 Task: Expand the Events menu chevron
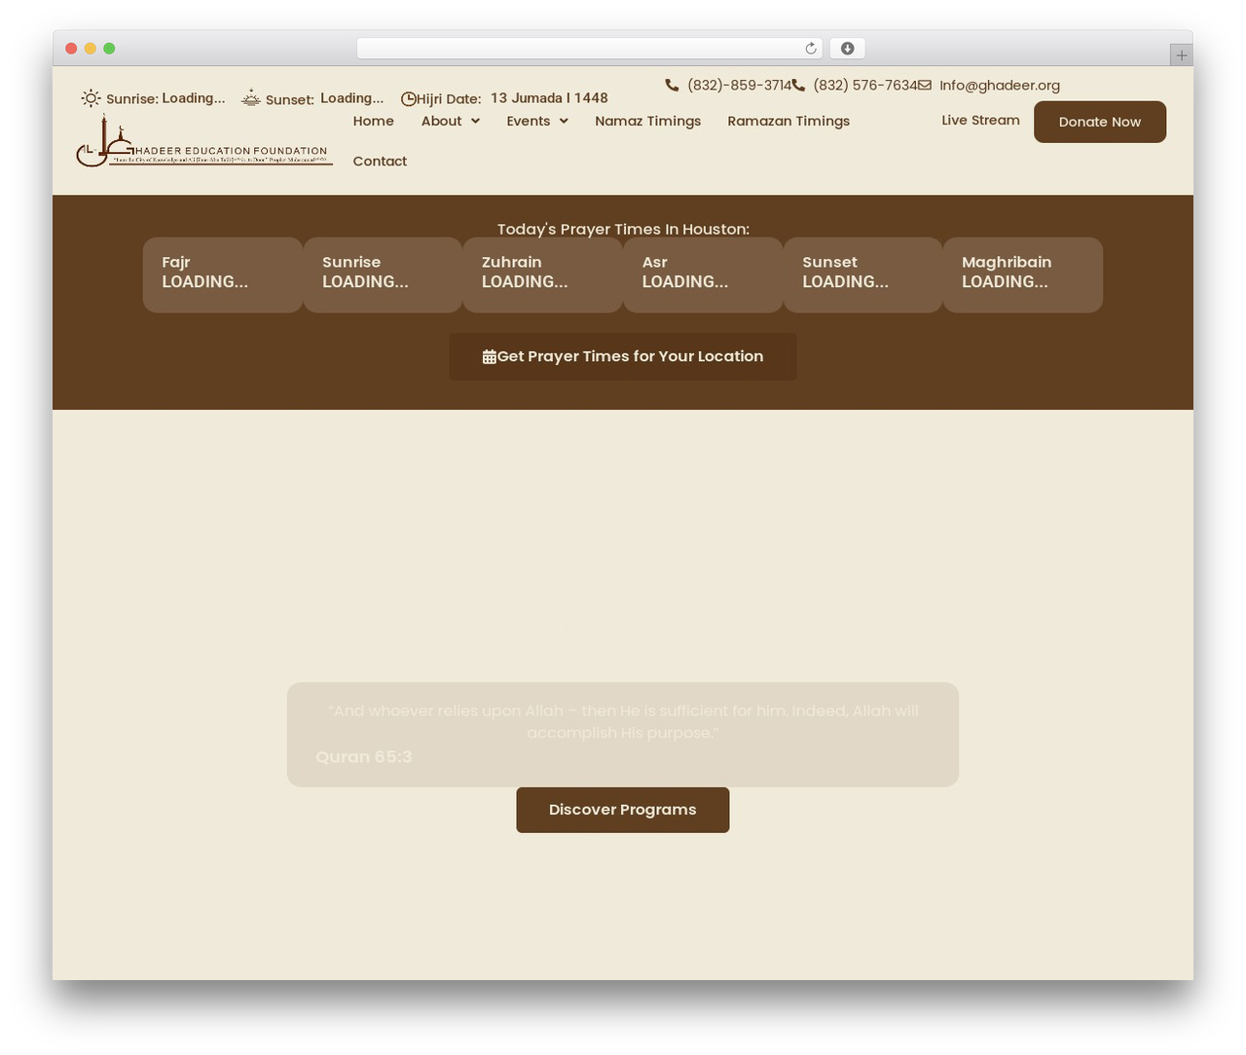(x=564, y=121)
